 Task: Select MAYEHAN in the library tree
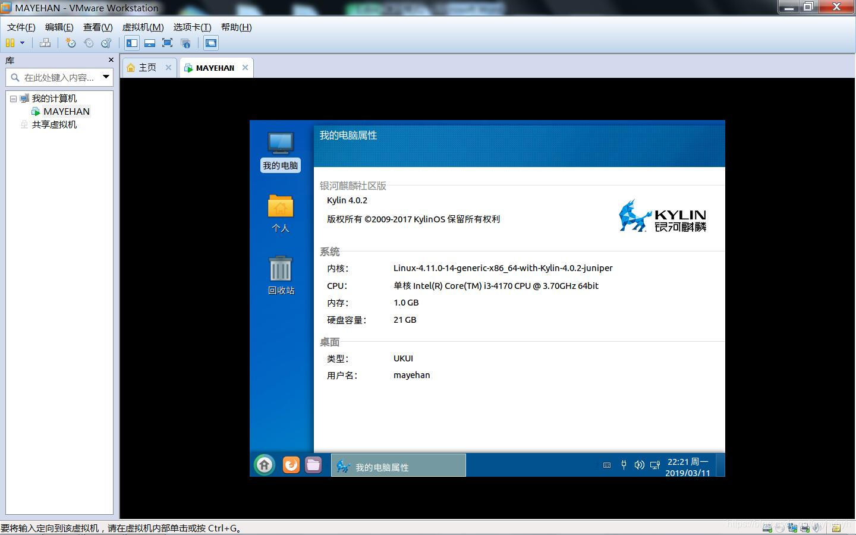[66, 112]
